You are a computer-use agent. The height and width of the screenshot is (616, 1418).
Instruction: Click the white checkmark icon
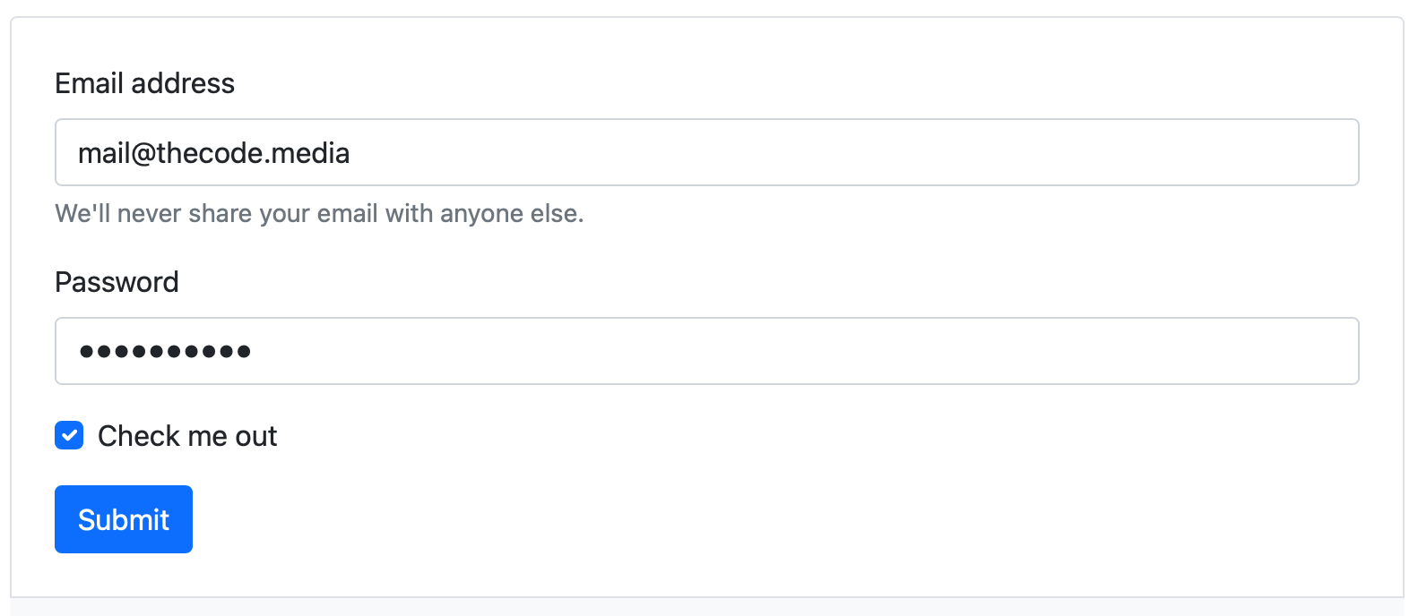pos(69,436)
